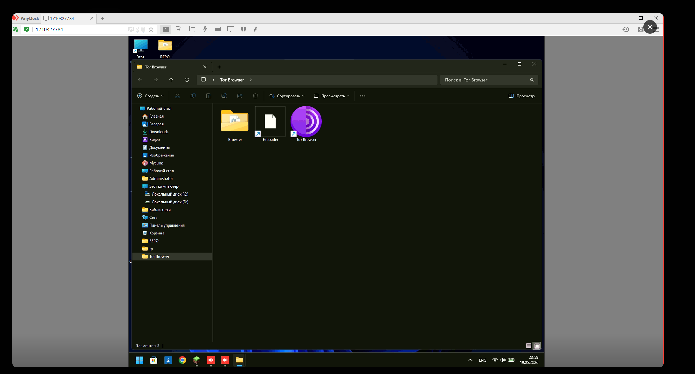
Task: Expand the Создать dropdown menu
Action: pos(150,96)
